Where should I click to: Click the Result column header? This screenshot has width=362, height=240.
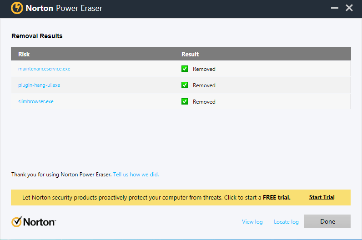point(190,54)
